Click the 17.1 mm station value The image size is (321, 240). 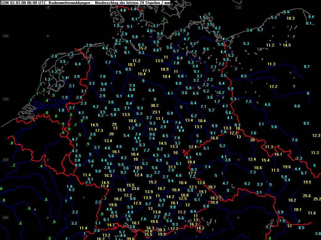click(146, 71)
